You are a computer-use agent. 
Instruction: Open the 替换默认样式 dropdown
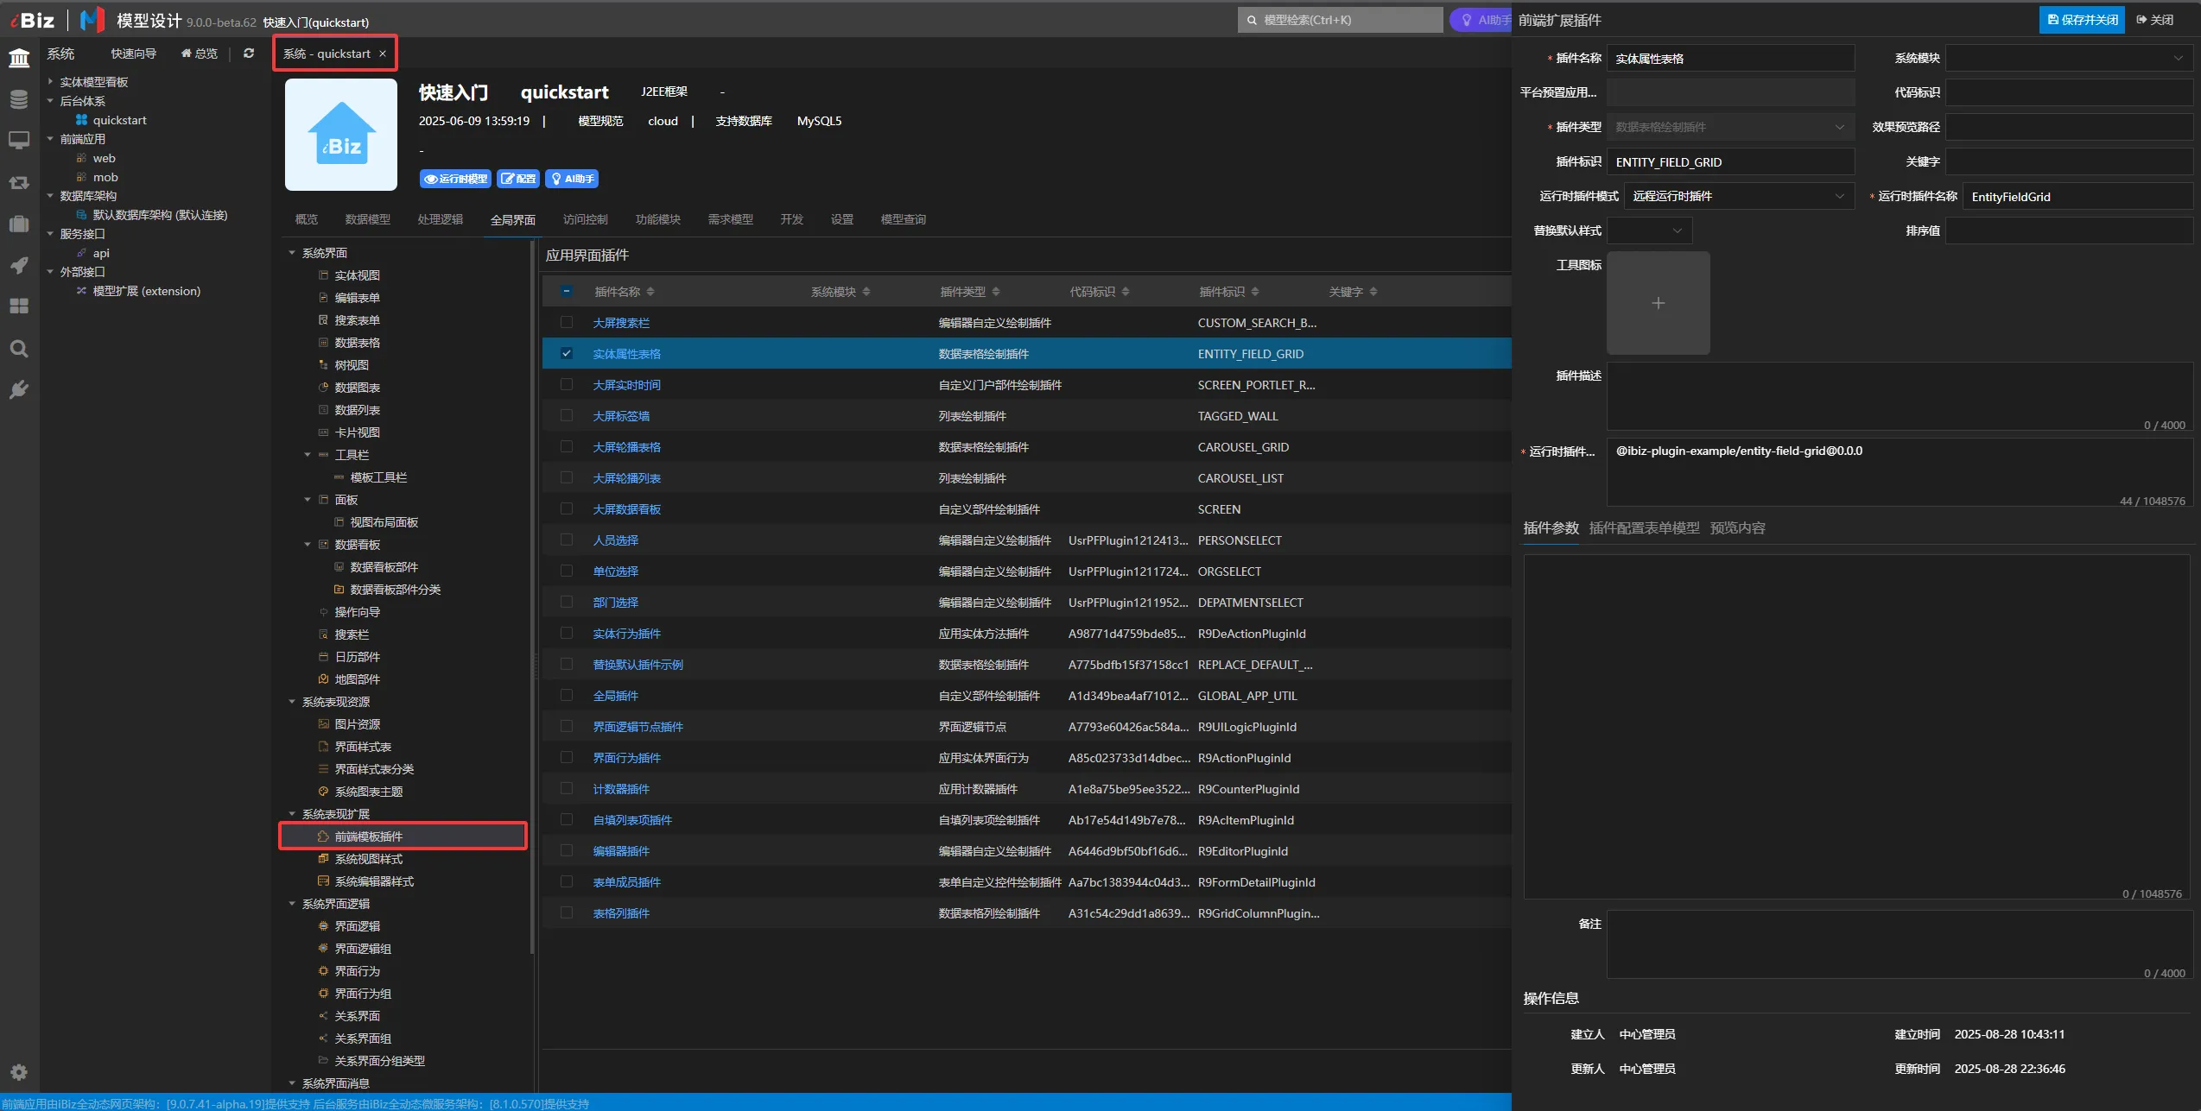(x=1649, y=230)
